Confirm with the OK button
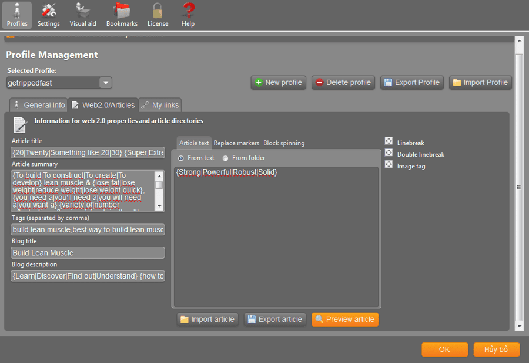 click(x=444, y=349)
